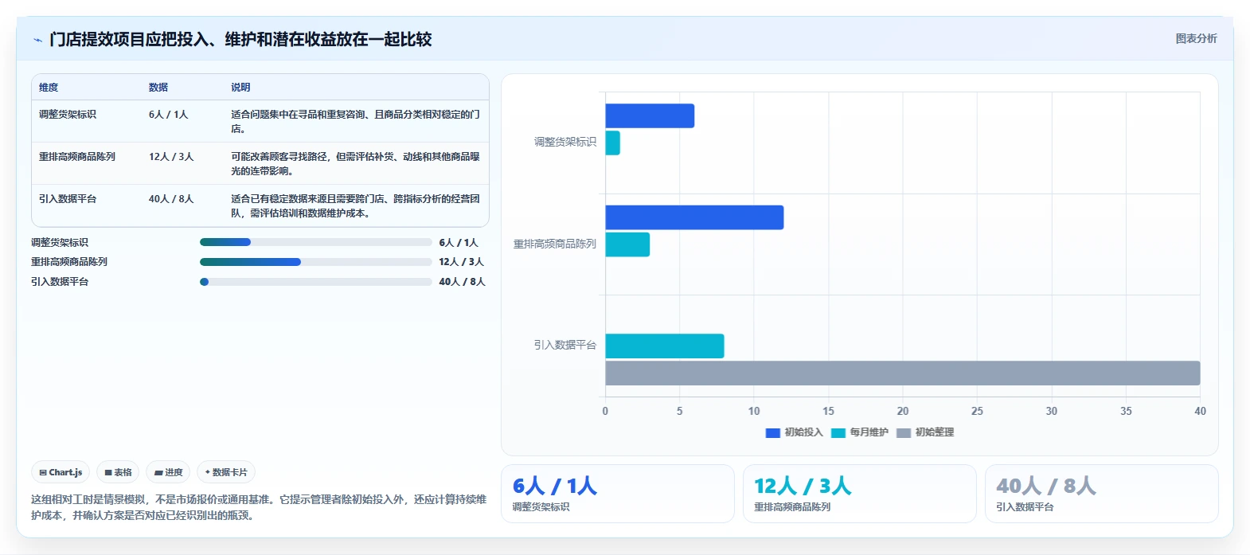The width and height of the screenshot is (1250, 555).
Task: Select the 引入数据平台 table row name
Action: coord(68,199)
